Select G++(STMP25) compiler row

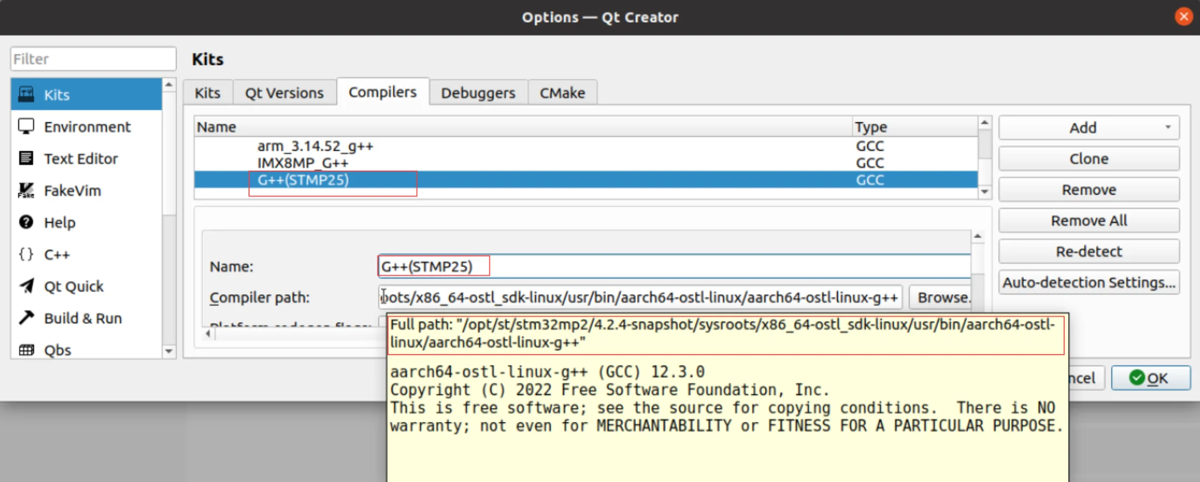[x=586, y=180]
